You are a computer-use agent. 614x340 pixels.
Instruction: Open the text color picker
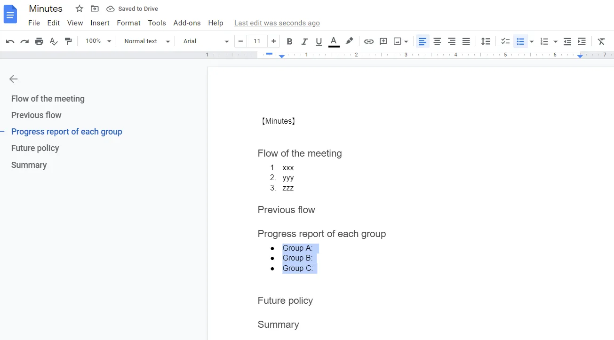334,41
